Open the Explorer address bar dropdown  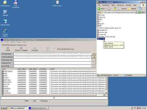pos(136,12)
